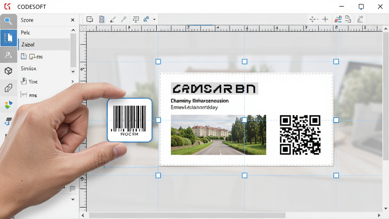Click the book icon next to document icon
The width and height of the screenshot is (389, 219).
[x=32, y=57]
